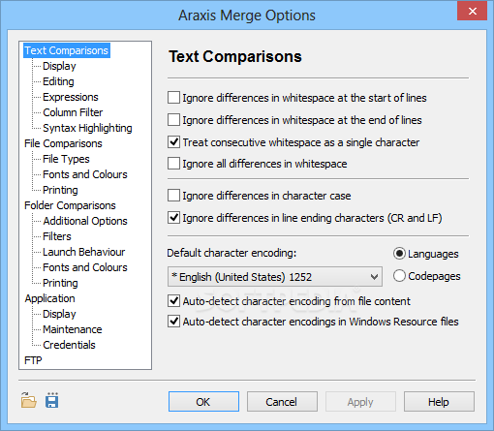Open the Filters page
The height and width of the screenshot is (431, 494).
57,236
